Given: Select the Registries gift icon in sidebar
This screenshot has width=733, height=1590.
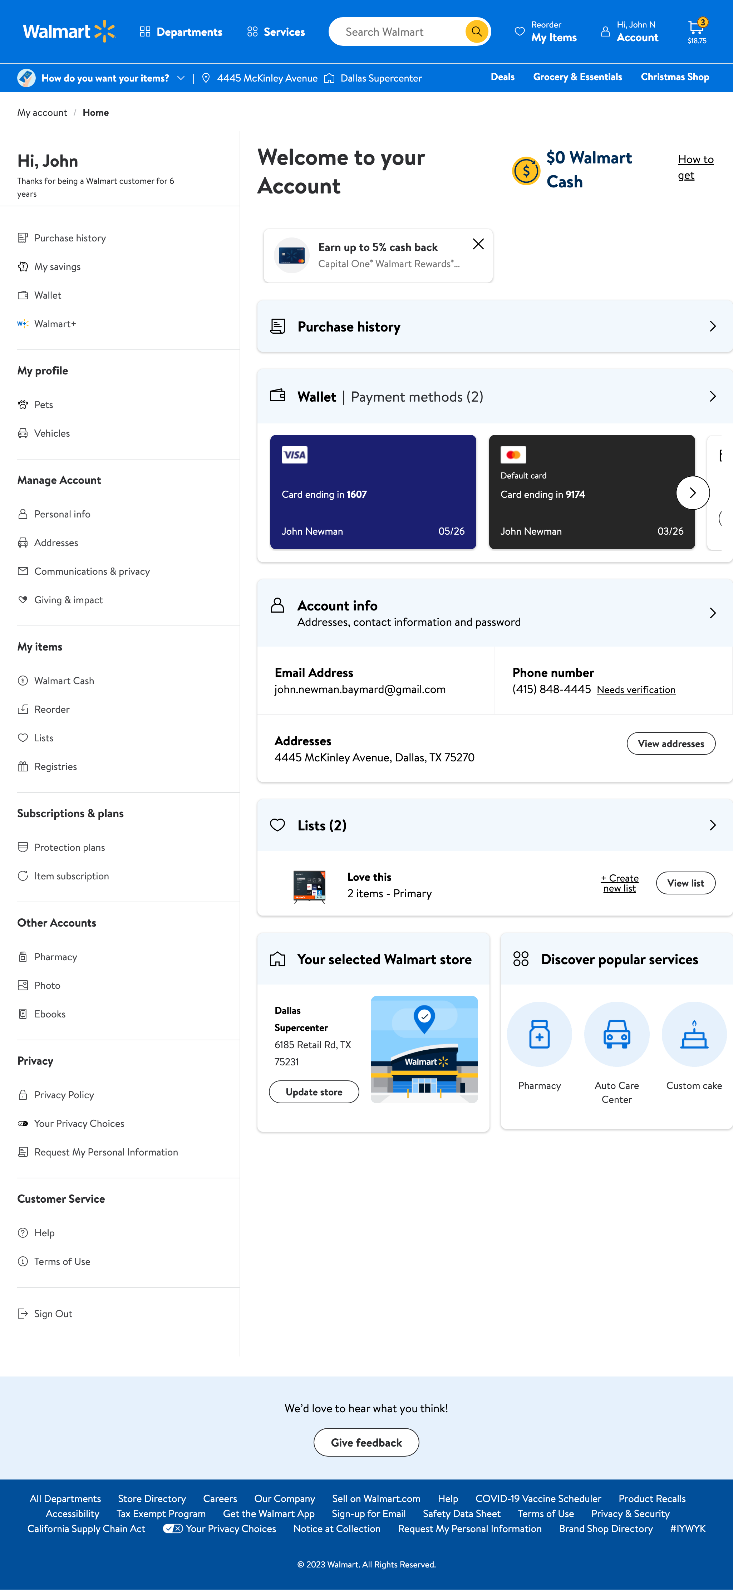Looking at the screenshot, I should (23, 766).
